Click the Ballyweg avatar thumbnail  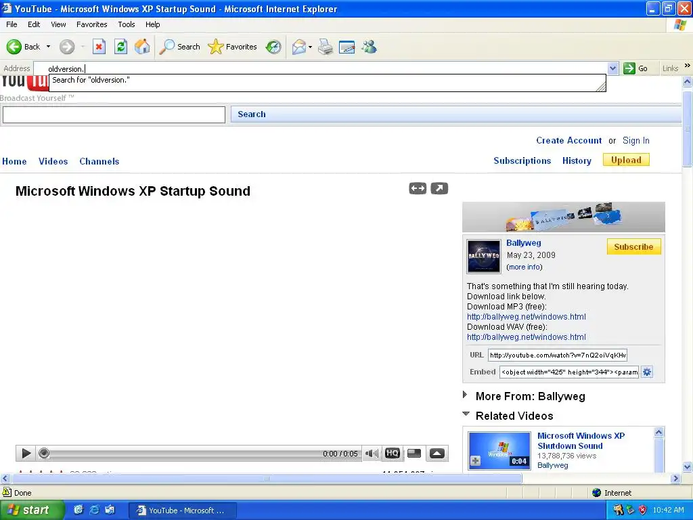pyautogui.click(x=484, y=257)
